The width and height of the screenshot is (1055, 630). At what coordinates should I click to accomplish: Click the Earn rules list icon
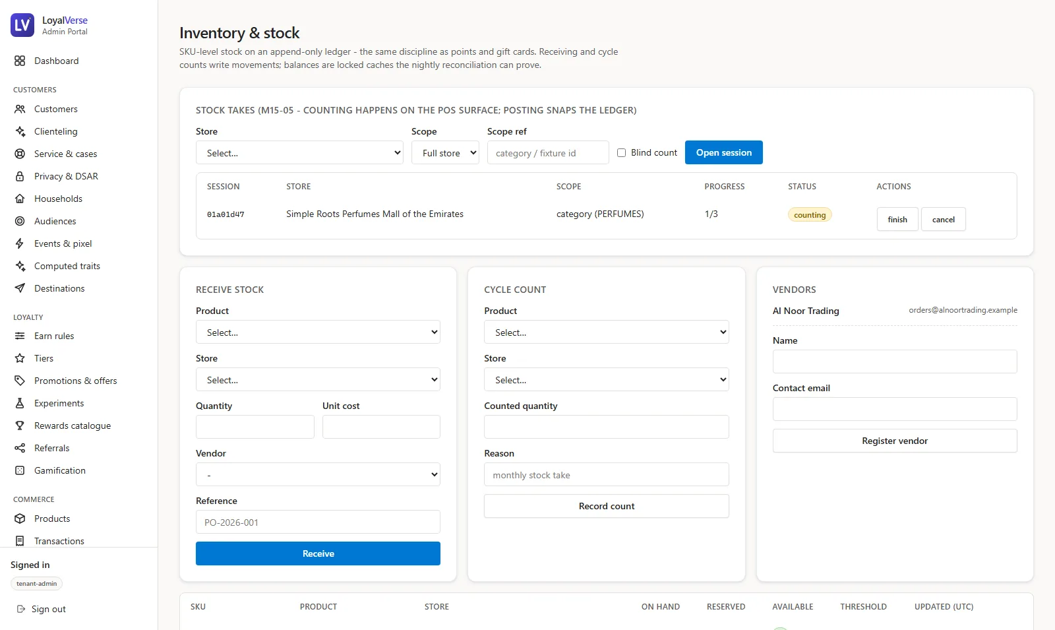coord(20,336)
